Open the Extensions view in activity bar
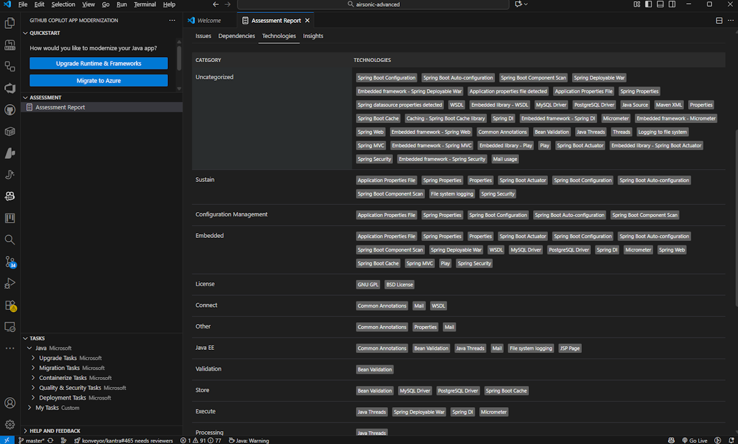Viewport: 738px width, 444px height. pyautogui.click(x=10, y=305)
